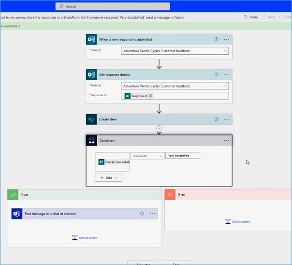292x265 pixels.
Task: Click the 'If no' branch header
Action: (228, 194)
